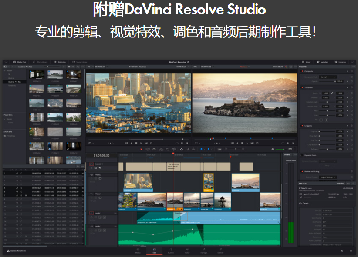Toggle timeline snapping magnet

[x=182, y=149]
